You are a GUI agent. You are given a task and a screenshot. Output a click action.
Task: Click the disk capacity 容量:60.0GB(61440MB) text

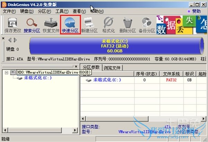pos(175,59)
